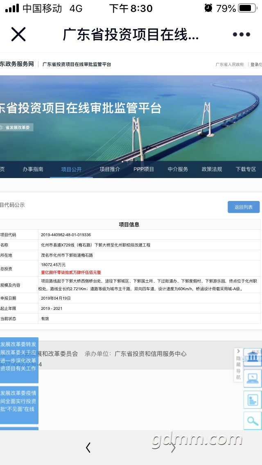
Task: Switch to the PPP项目 tab
Action: click(x=144, y=169)
